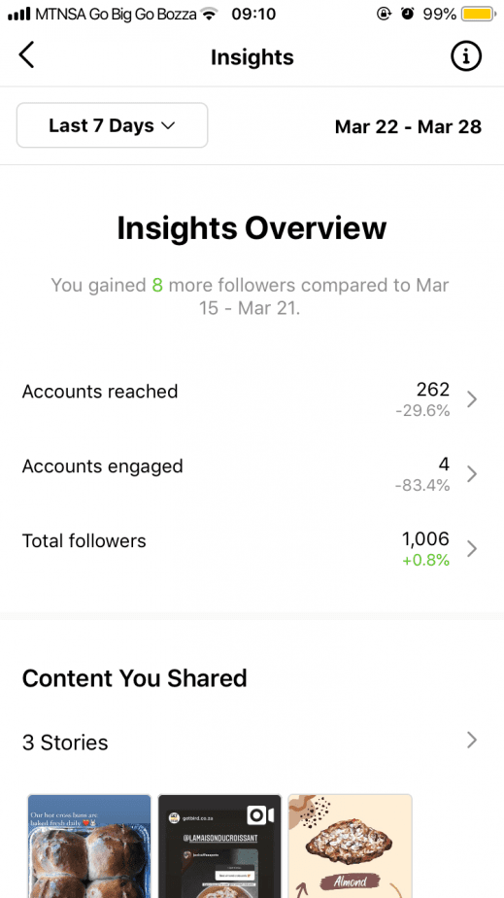Image resolution: width=504 pixels, height=898 pixels.
Task: Open the hot cross buns story thumbnail
Action: 89,846
